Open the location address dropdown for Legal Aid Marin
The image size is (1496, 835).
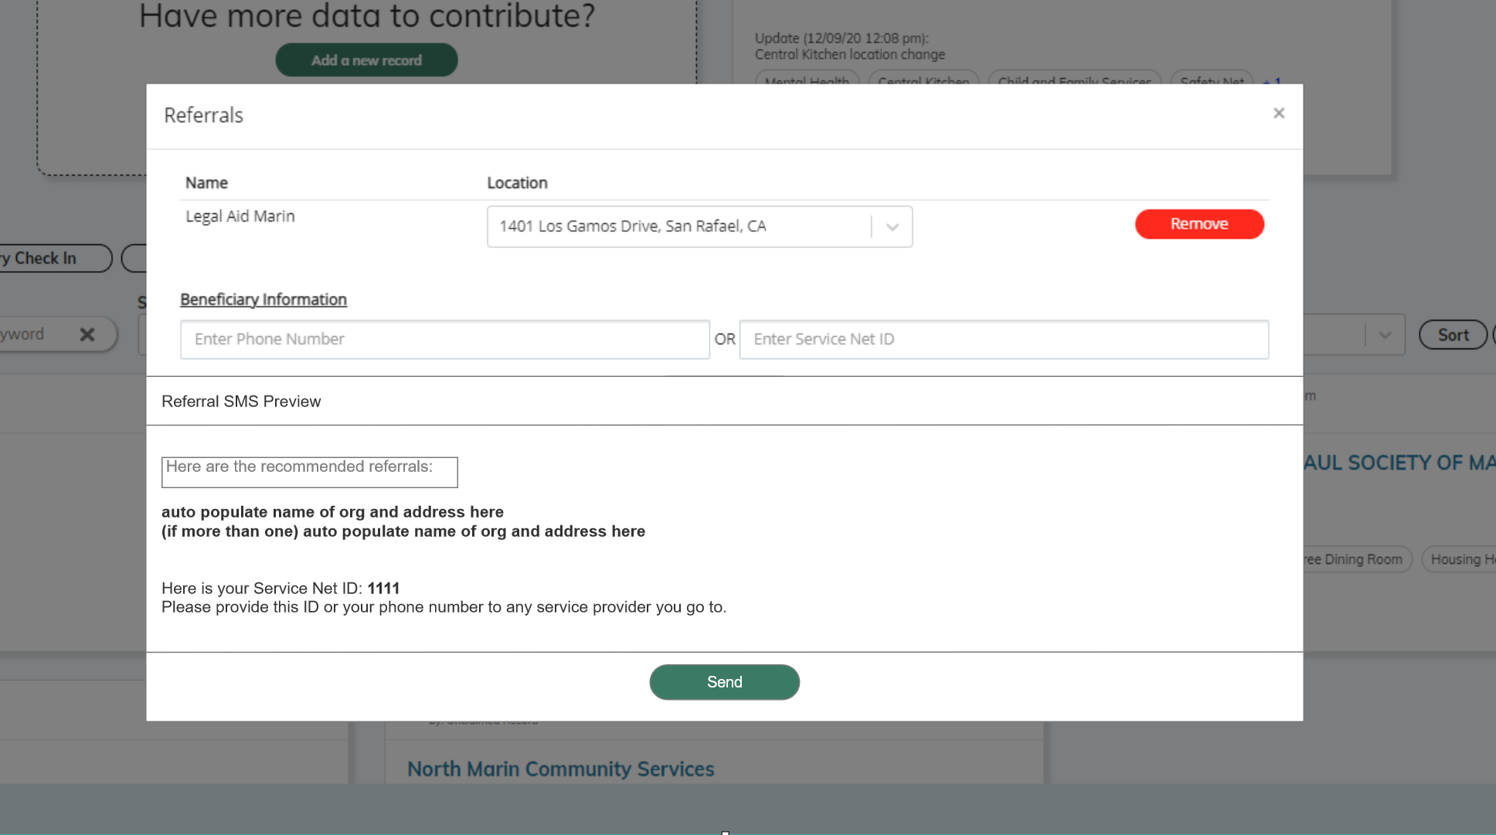(x=892, y=226)
